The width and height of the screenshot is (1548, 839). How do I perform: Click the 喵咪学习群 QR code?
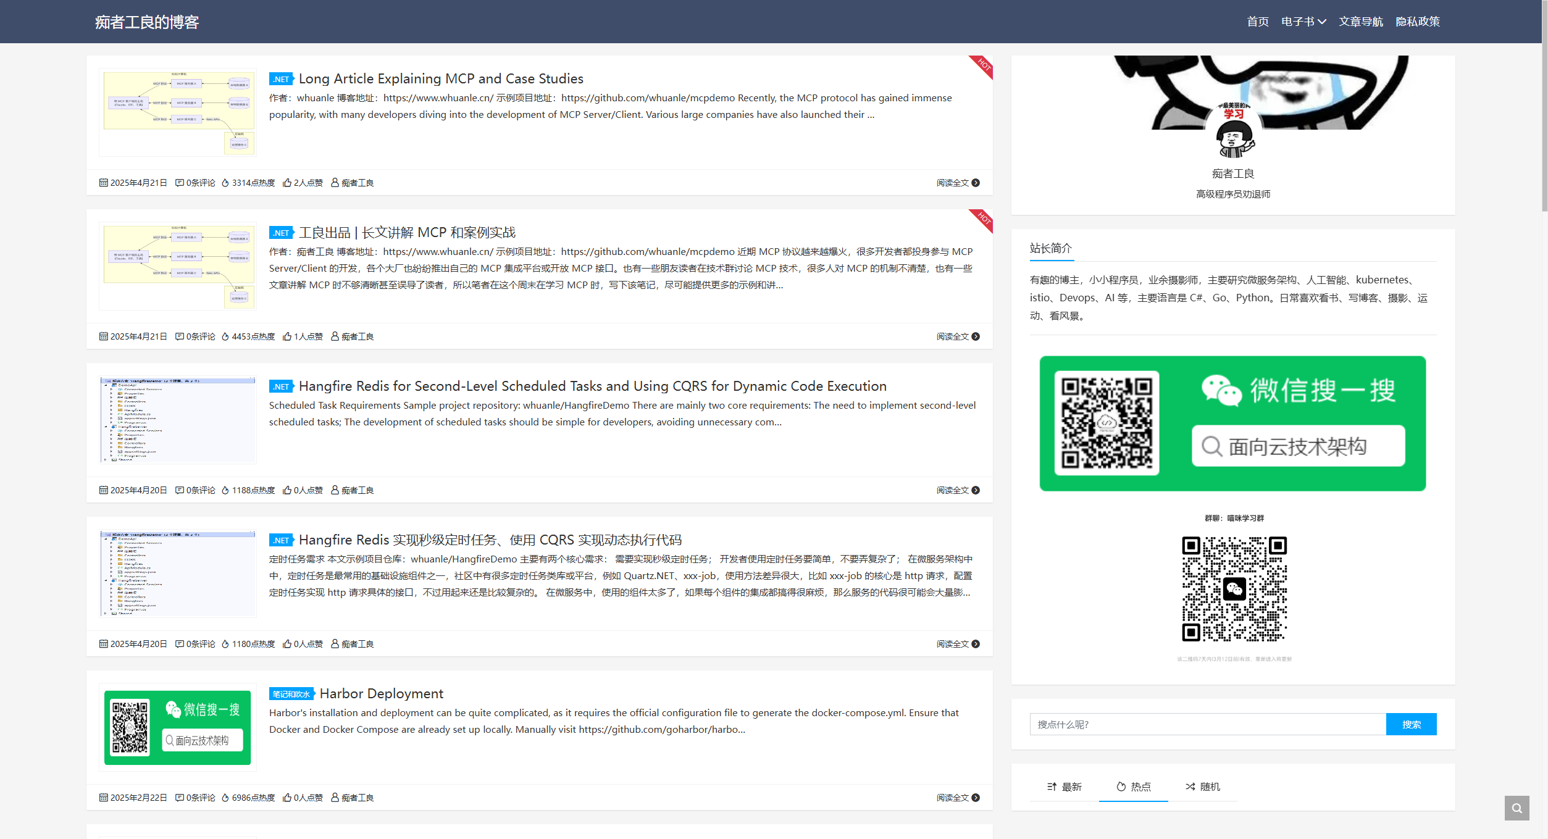click(x=1234, y=589)
